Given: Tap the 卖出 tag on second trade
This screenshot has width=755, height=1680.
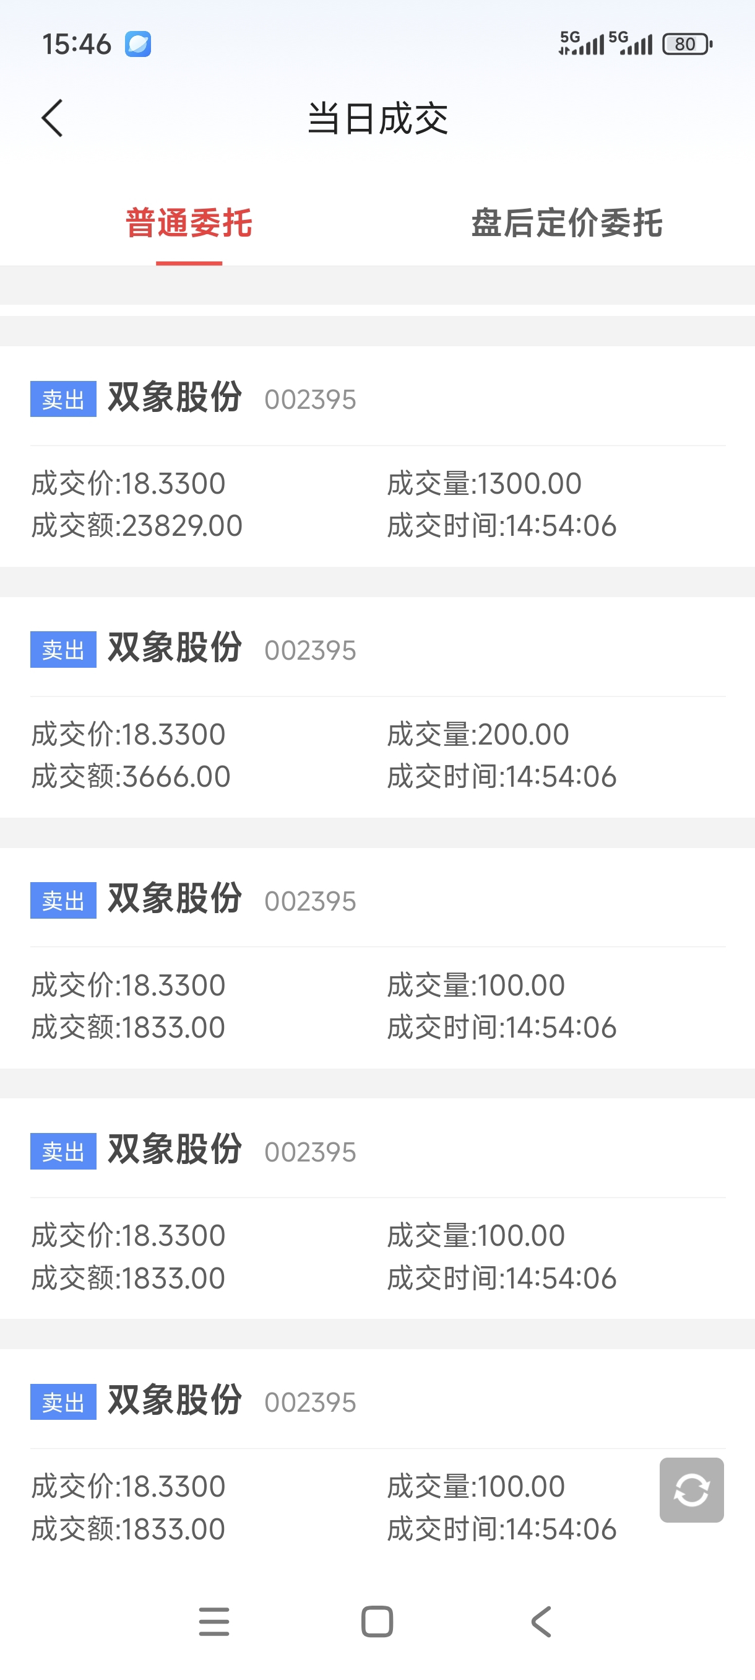Looking at the screenshot, I should [x=63, y=650].
